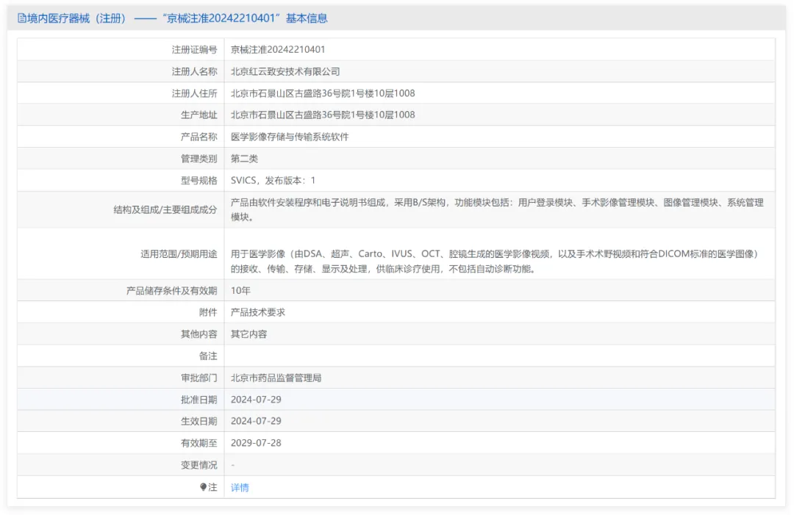This screenshot has height=515, width=794.
Task: Click the 其他内容 value 其它内容
Action: 250,334
